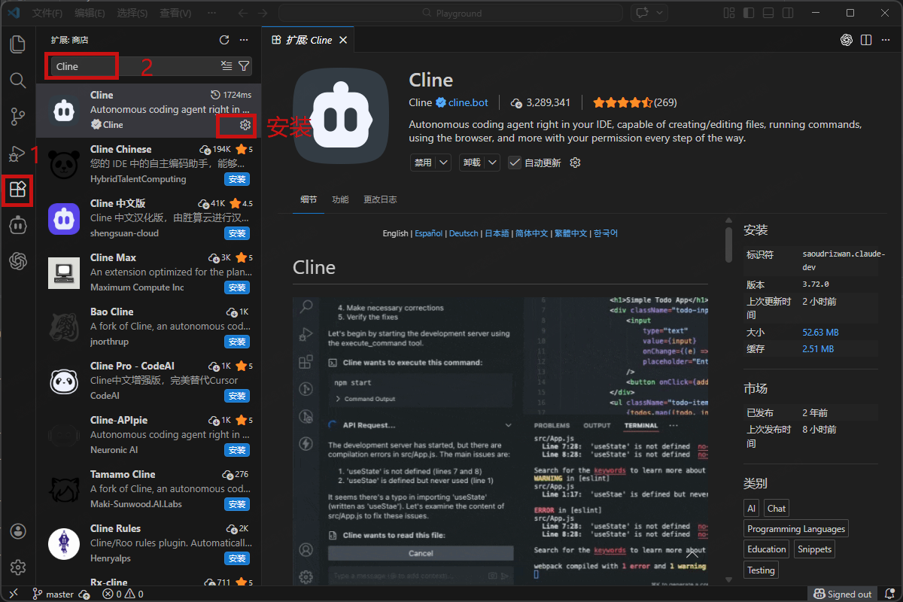903x602 pixels.
Task: Open the Cline robot panel in activity bar
Action: (17, 225)
